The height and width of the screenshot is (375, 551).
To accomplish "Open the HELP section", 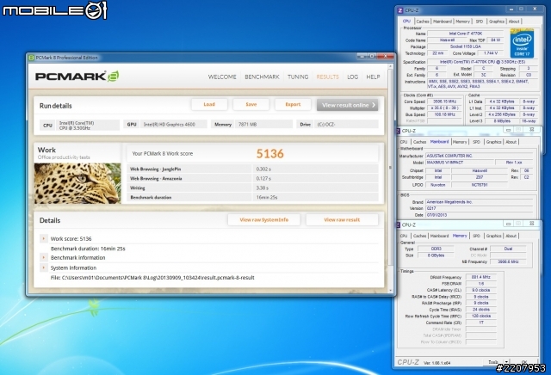I will [373, 77].
